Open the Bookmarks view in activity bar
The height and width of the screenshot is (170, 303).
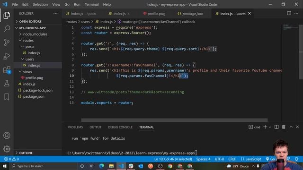[x=7, y=97]
